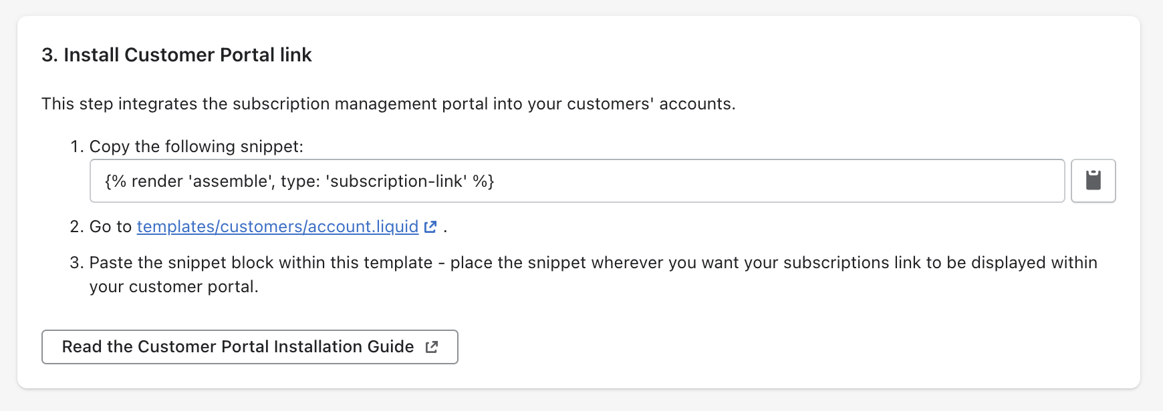Click 'type:' inside the snippet field
Image resolution: width=1163 pixels, height=411 pixels.
click(299, 181)
